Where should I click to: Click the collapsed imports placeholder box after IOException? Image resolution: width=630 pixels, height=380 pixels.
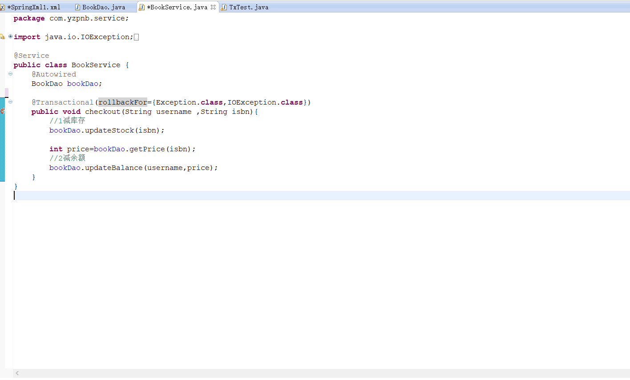point(136,37)
